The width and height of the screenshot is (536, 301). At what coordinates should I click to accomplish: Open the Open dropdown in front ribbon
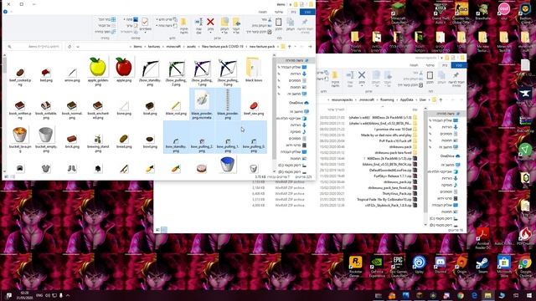point(131,19)
